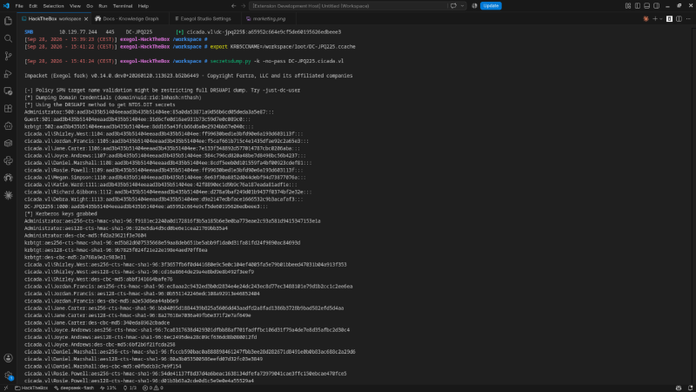
Task: Click the notifications bell in status bar
Action: [x=690, y=388]
